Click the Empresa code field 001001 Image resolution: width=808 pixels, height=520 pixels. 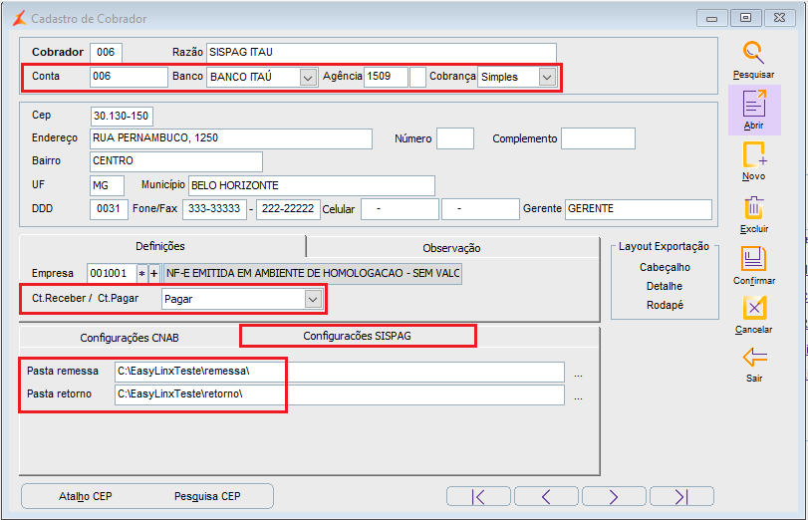[x=112, y=274]
